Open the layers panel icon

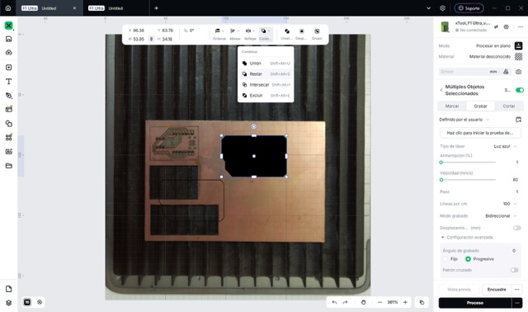tap(9, 303)
